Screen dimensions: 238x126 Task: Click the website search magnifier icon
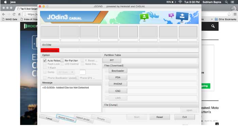point(213,26)
